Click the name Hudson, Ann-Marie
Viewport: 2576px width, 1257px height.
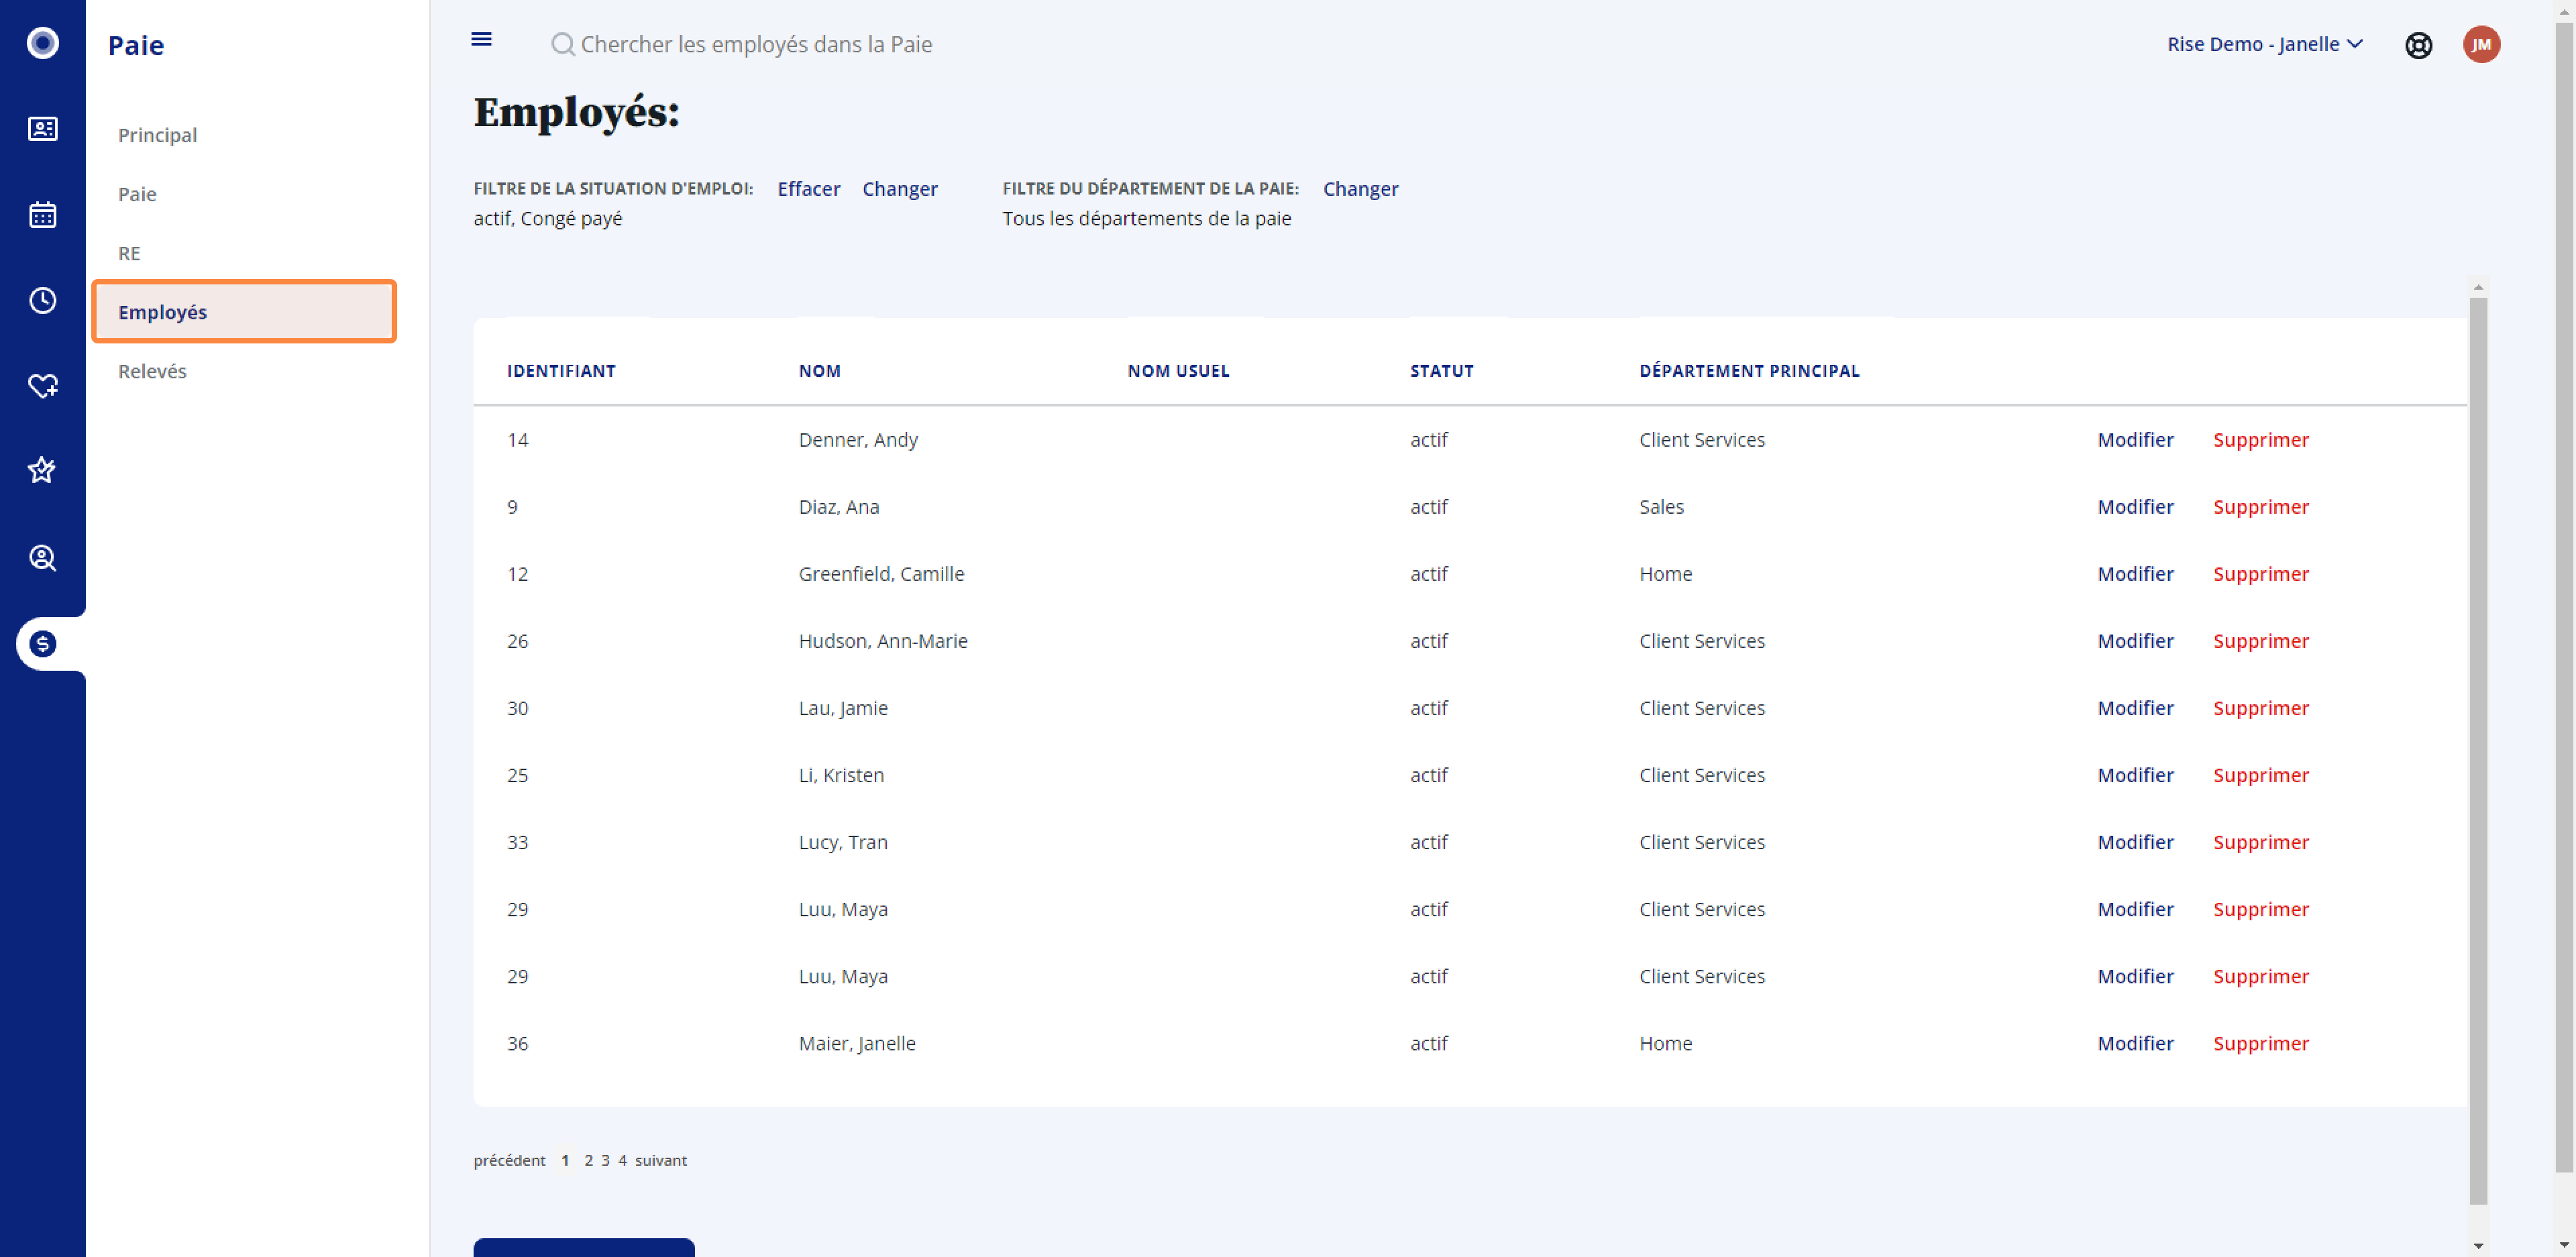[x=883, y=641]
